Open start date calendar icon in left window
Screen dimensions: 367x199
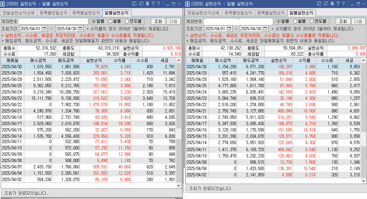tap(44, 29)
